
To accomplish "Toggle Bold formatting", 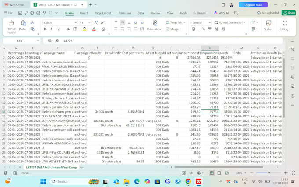I will click(x=45, y=29).
